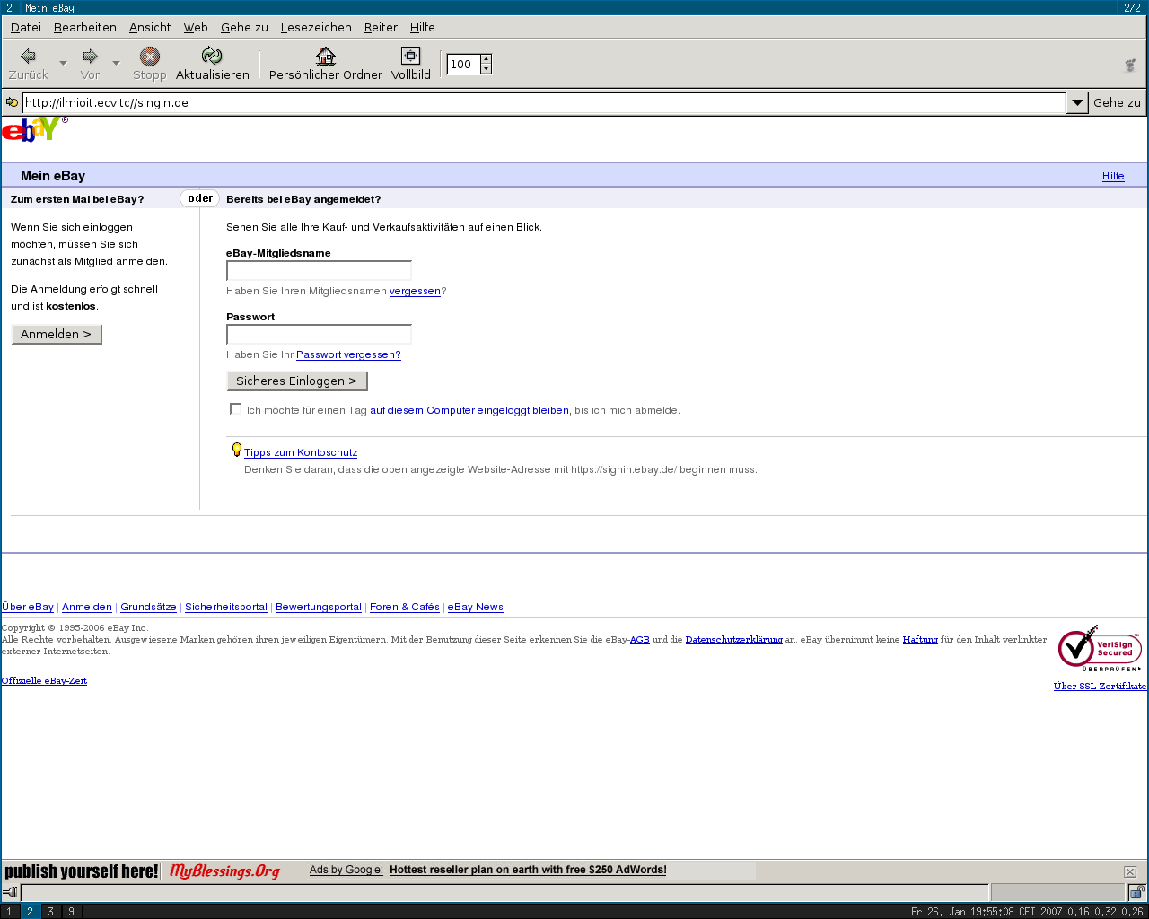Open the Hilfe menu in menu bar
The width and height of the screenshot is (1149, 919).
(x=423, y=27)
